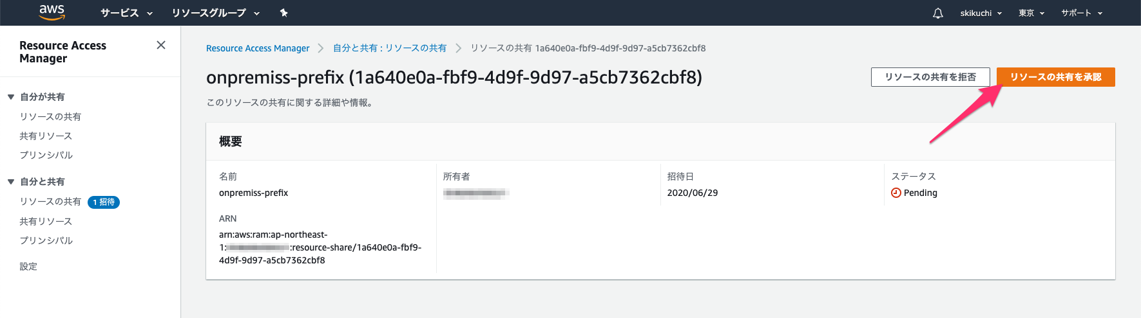
Task: Collapse the 自分と共有 section
Action: click(11, 182)
